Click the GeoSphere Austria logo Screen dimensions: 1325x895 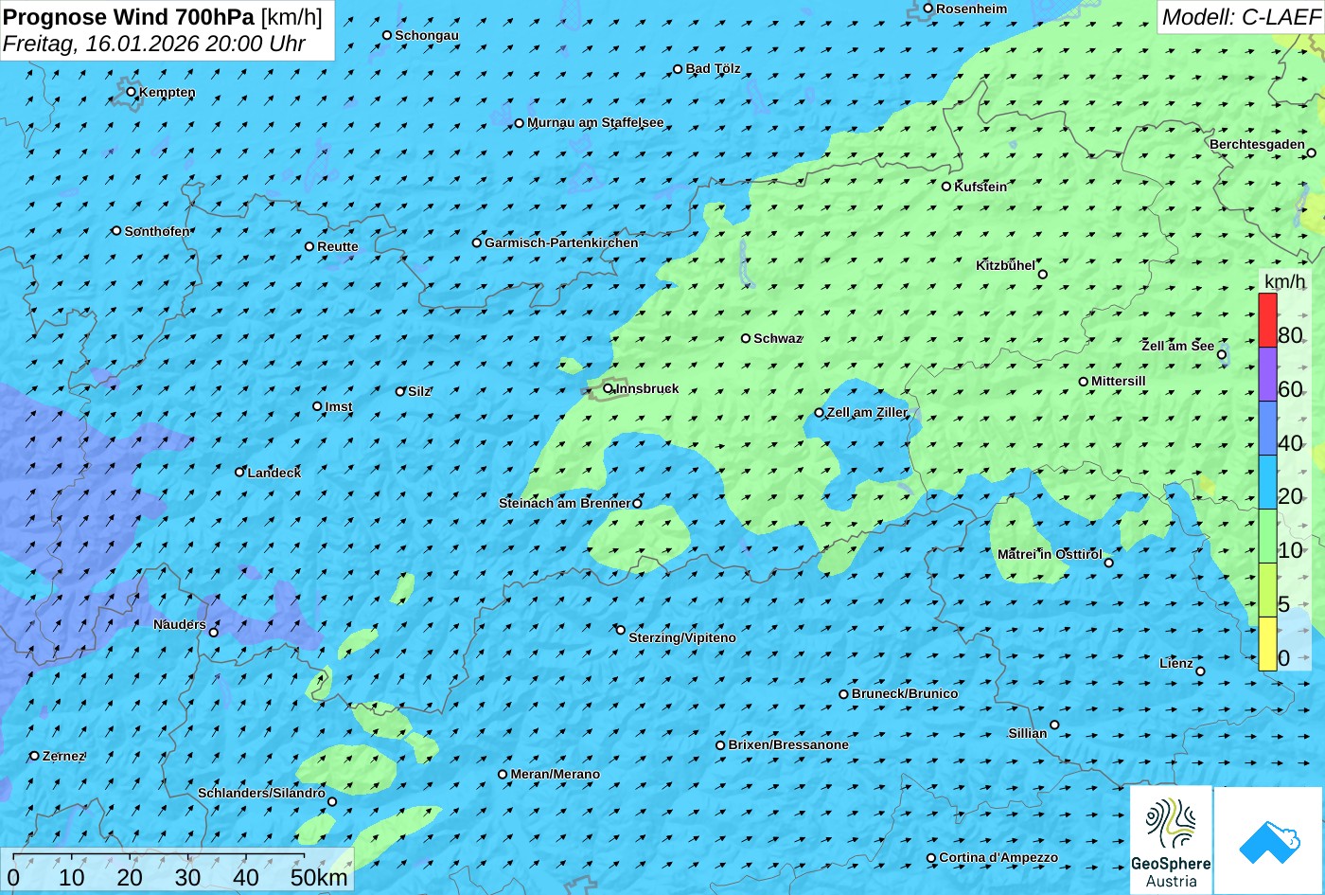(x=1171, y=840)
